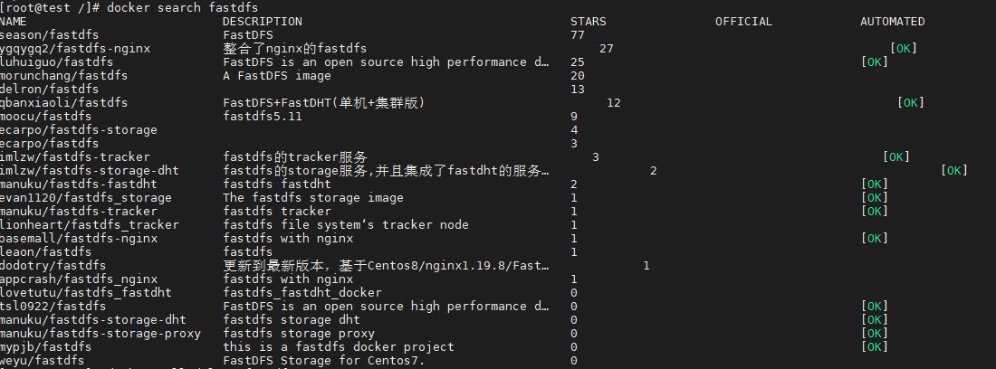Screen dimensions: 996x369
Task: Click the DESCRIPTION column header
Action: [x=263, y=22]
